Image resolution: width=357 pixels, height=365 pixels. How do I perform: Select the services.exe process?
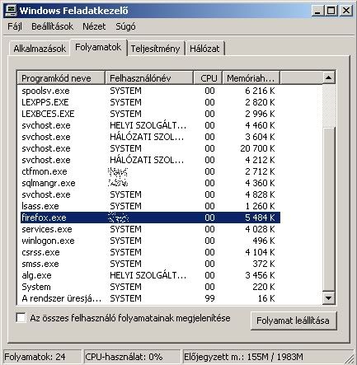tap(150, 229)
